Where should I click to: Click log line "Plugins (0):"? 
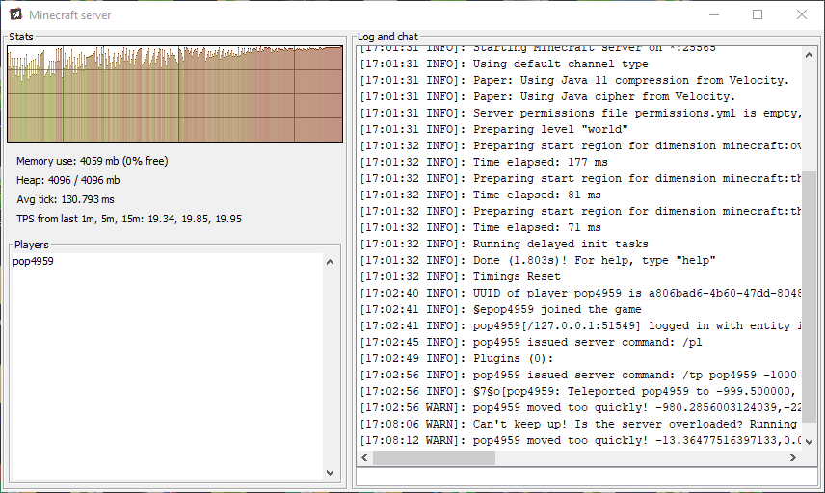[x=457, y=358]
